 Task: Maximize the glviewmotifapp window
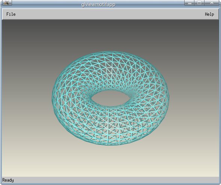[x=199, y=3]
